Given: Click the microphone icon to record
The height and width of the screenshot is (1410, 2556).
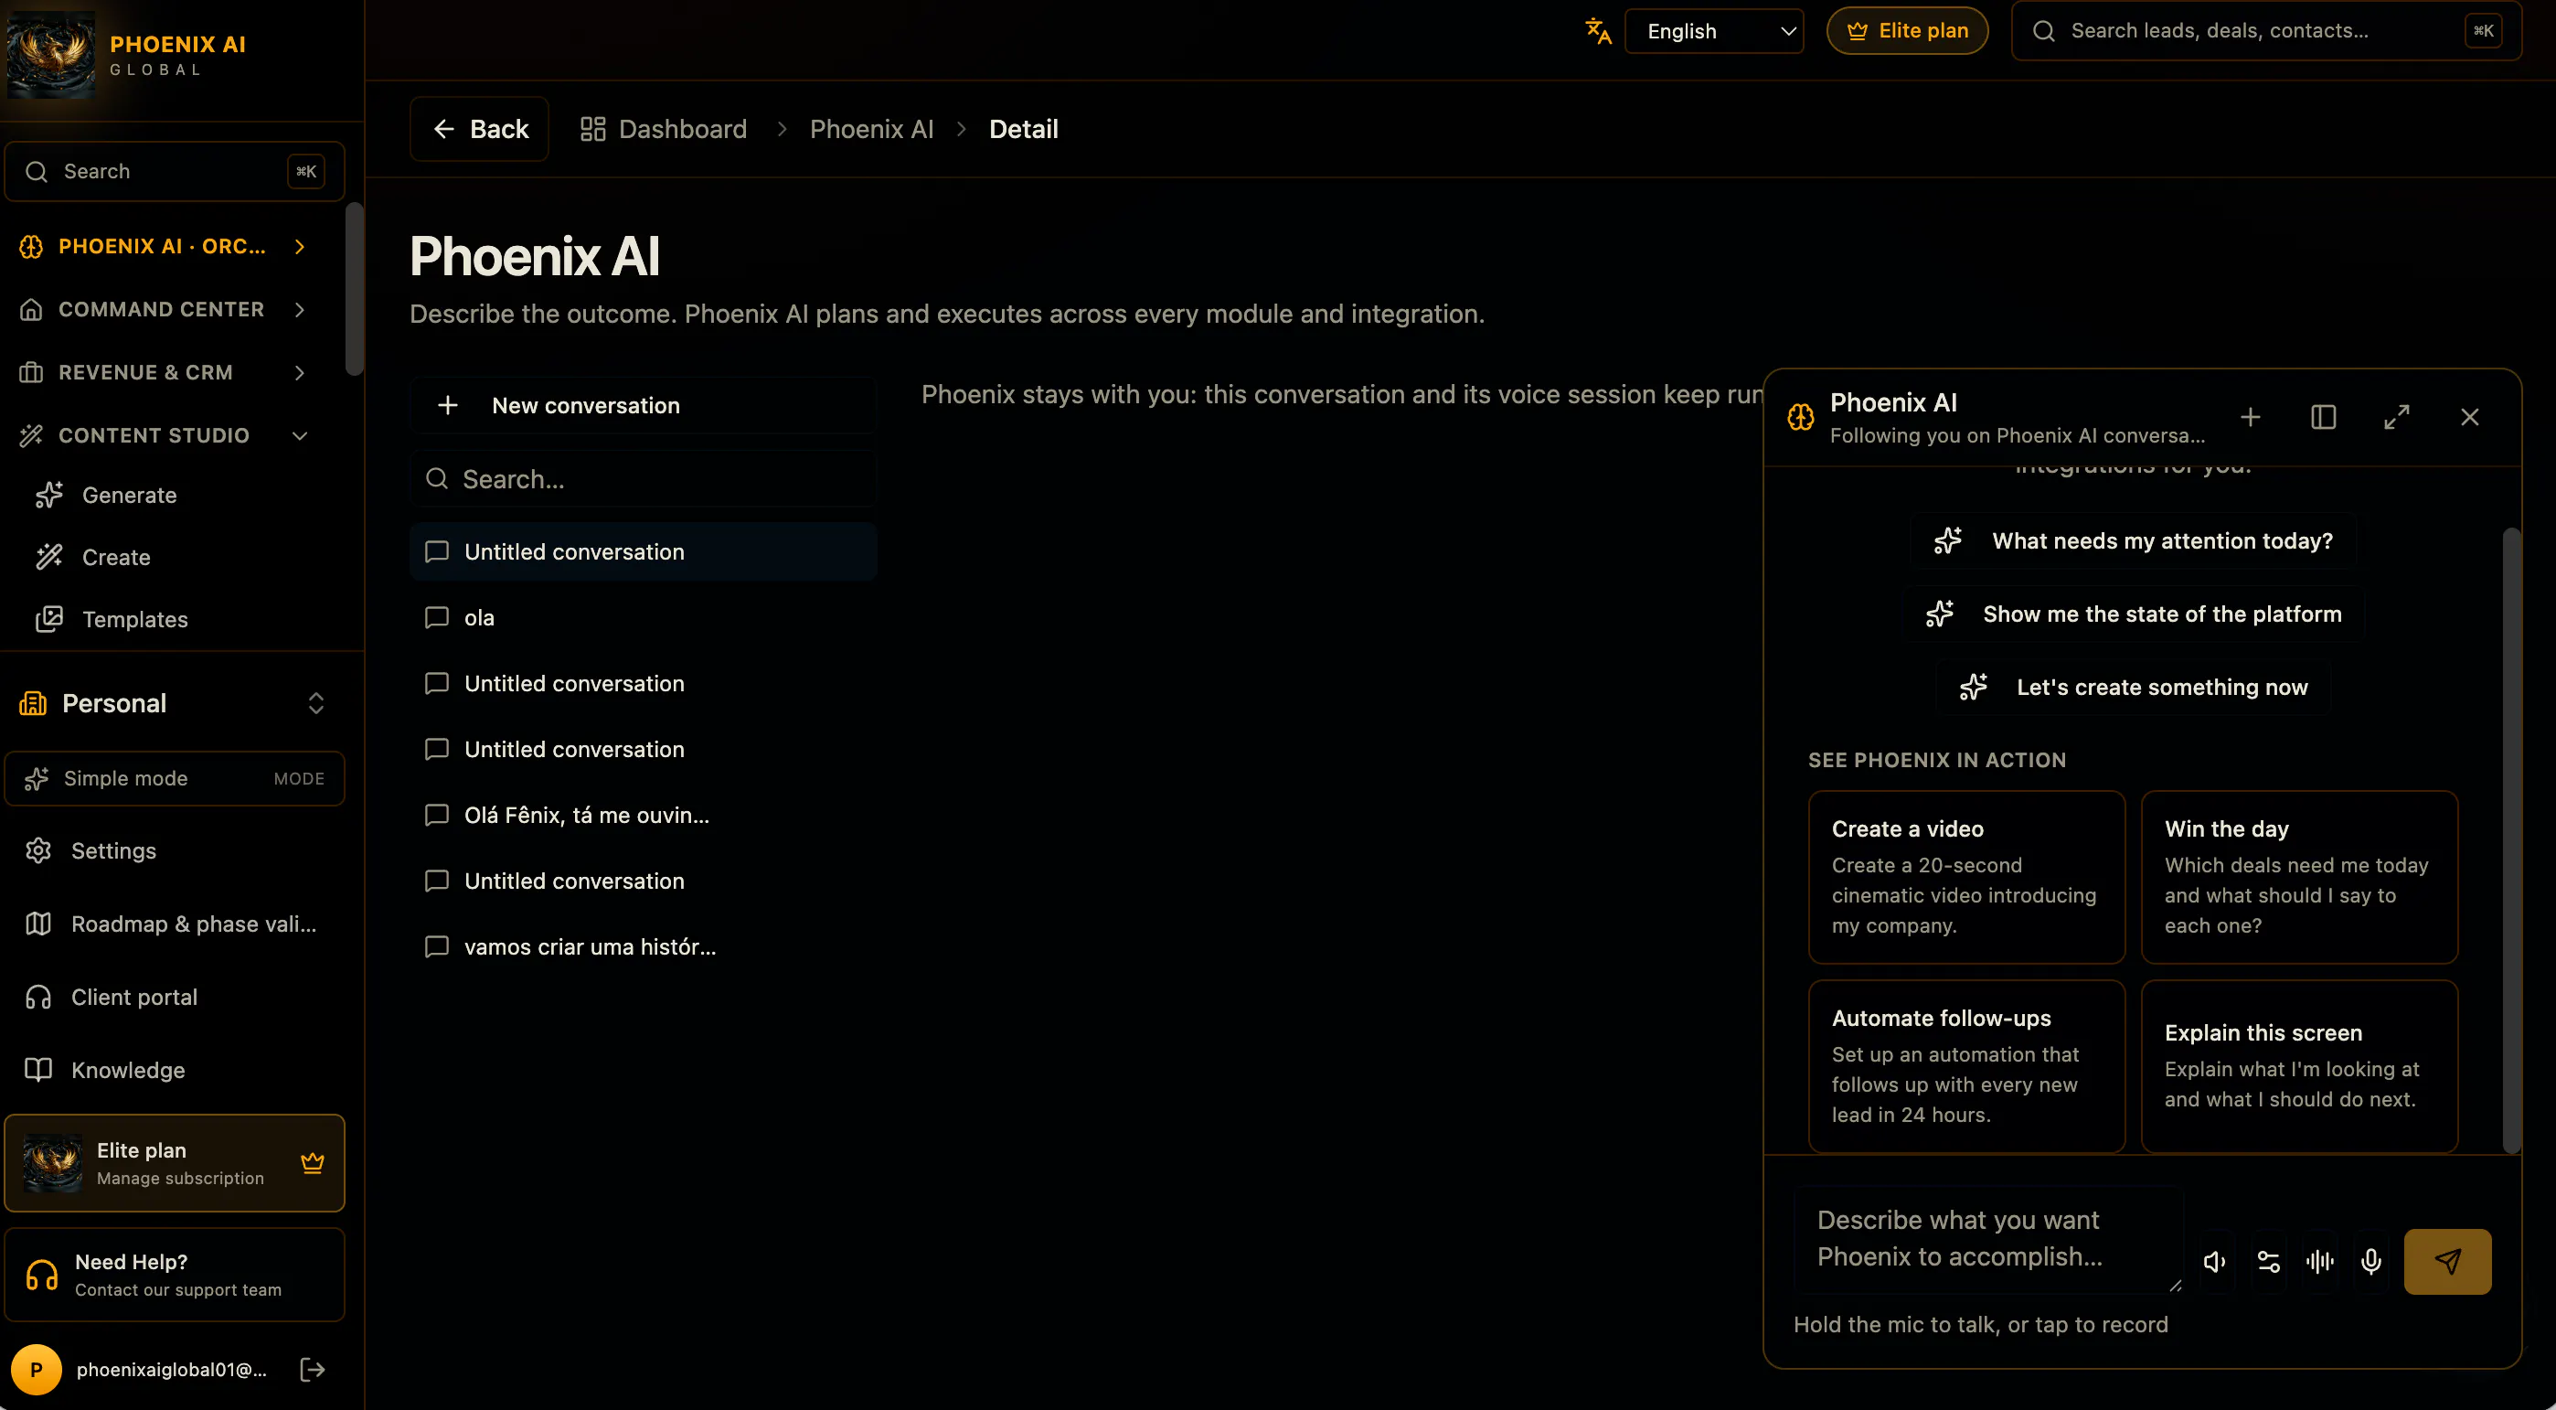Looking at the screenshot, I should 2371,1261.
